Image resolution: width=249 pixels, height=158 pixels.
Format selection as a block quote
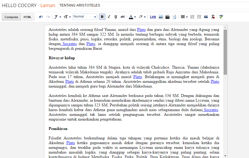(206, 17)
